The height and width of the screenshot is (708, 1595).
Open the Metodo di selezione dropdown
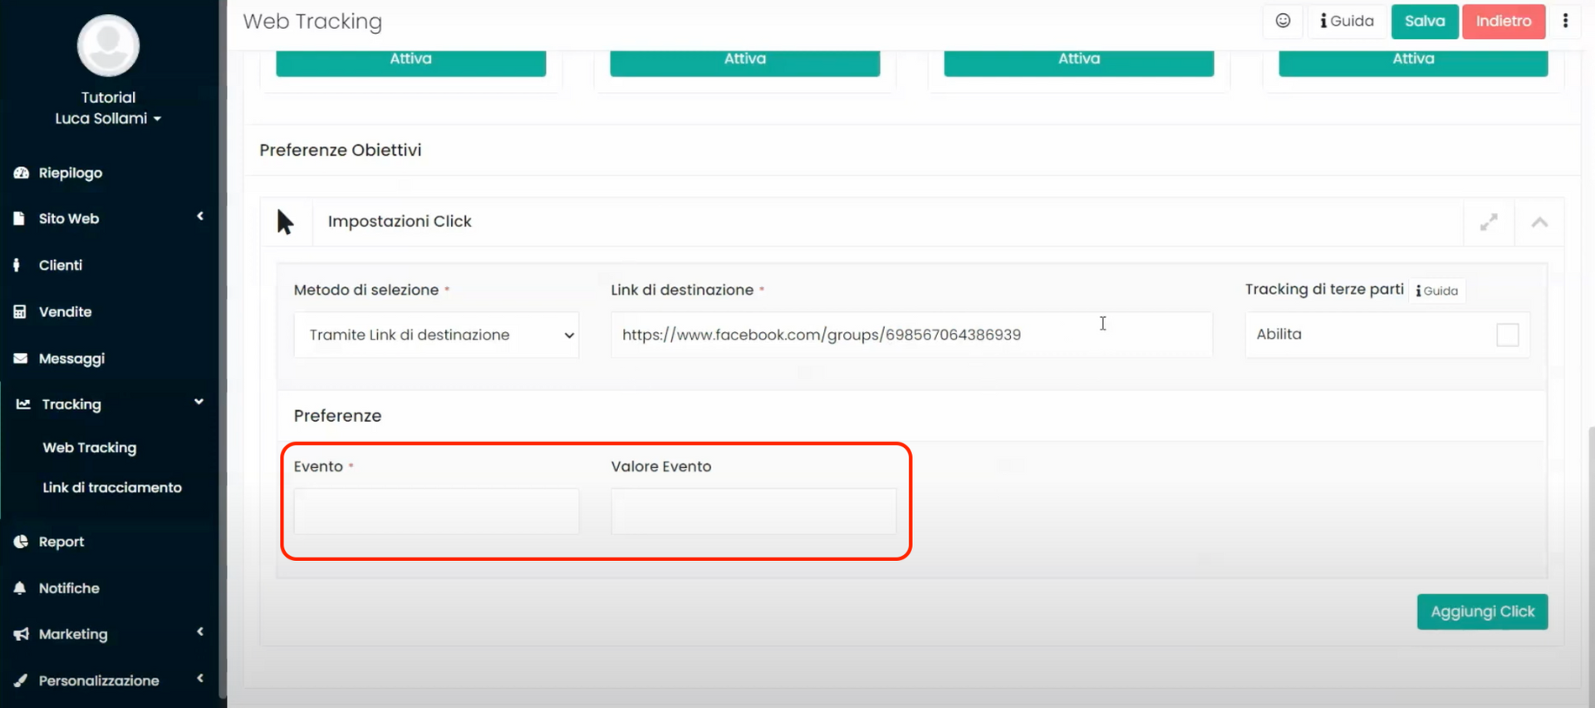(436, 334)
